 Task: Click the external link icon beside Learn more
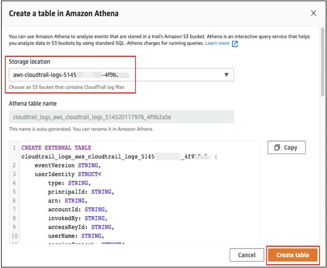(234, 44)
